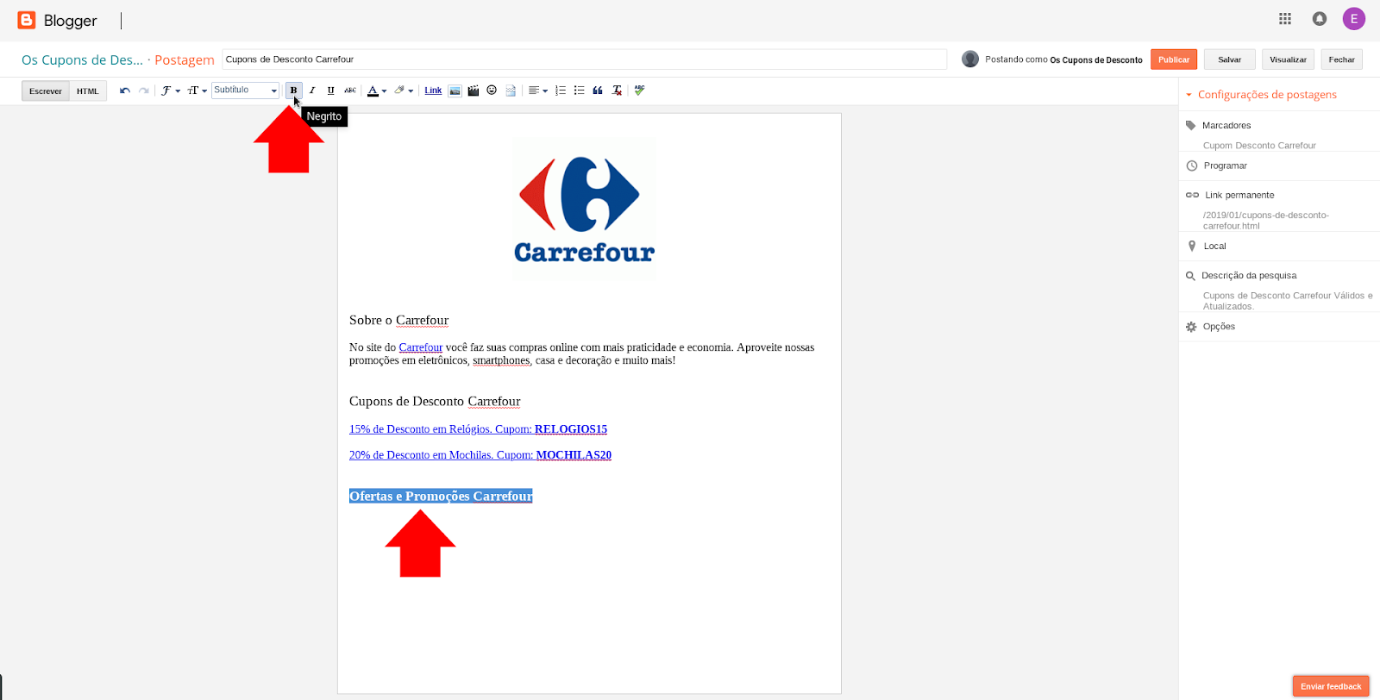The height and width of the screenshot is (700, 1380).
Task: Apply a bulleted list
Action: click(580, 91)
